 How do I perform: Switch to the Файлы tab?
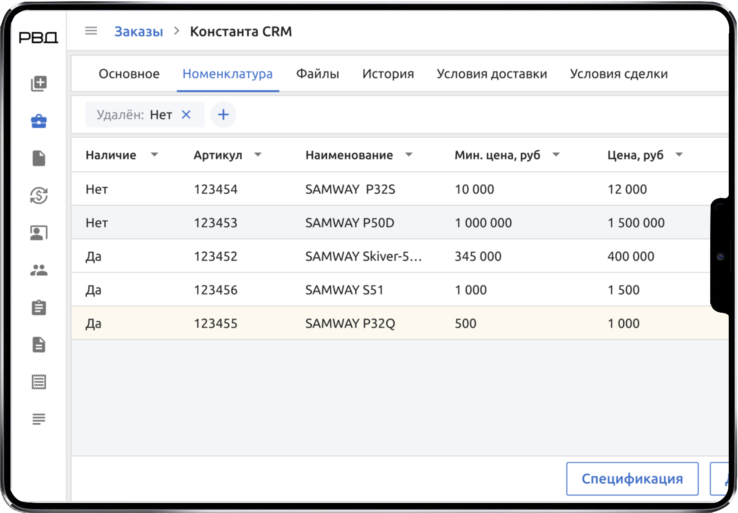(317, 74)
